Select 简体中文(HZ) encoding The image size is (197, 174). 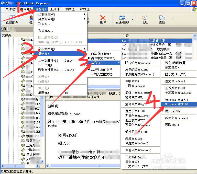click(x=140, y=97)
